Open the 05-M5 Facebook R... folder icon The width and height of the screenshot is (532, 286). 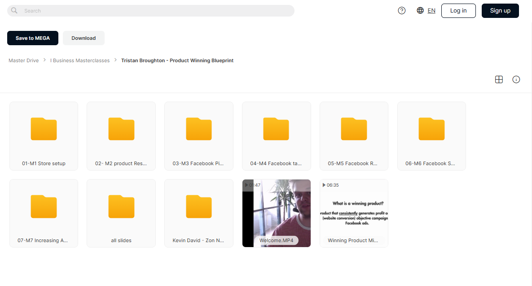point(354,129)
